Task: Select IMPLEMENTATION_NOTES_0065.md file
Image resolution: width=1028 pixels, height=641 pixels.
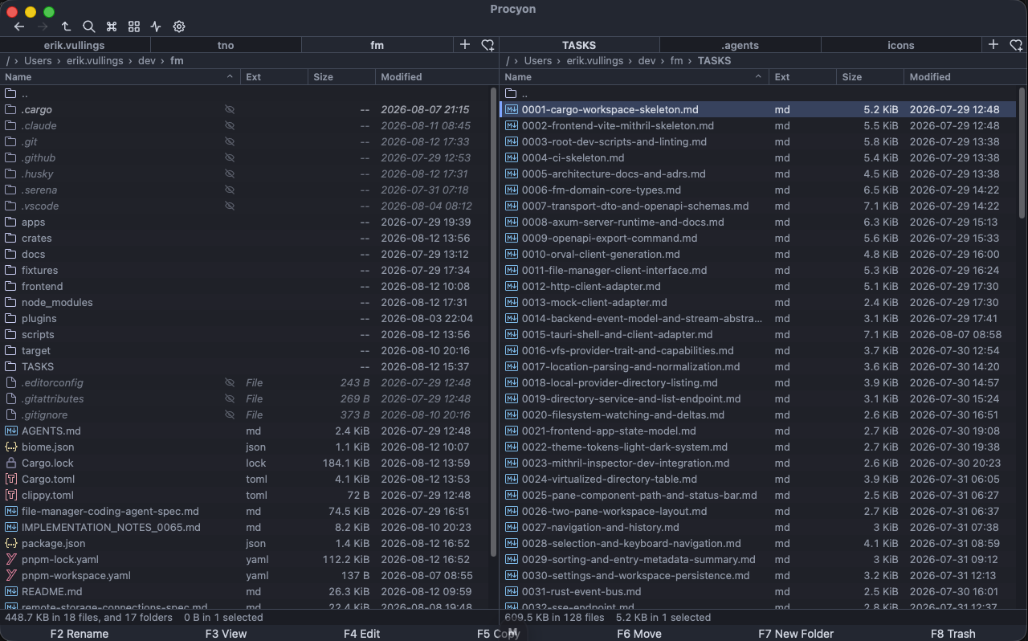Action: coord(245,527)
